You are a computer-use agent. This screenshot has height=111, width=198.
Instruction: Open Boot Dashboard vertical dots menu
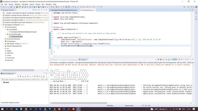tap(46, 76)
